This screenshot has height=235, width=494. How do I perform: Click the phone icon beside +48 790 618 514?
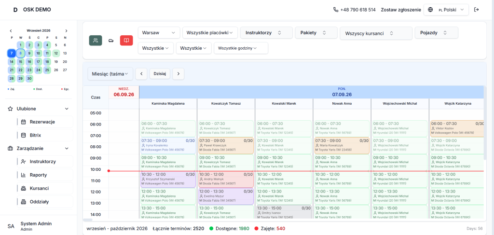coord(336,10)
